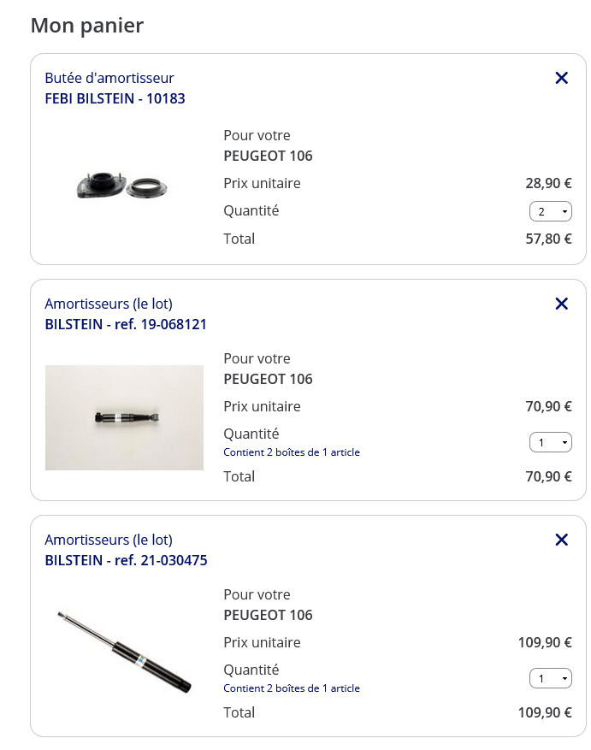Screen dimensions: 591x750
Task: View the short shock absorber photo
Action: tap(124, 417)
